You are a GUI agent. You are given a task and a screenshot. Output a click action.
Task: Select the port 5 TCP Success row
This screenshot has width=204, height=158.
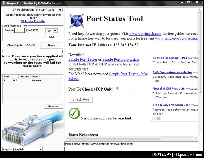tap(33, 81)
